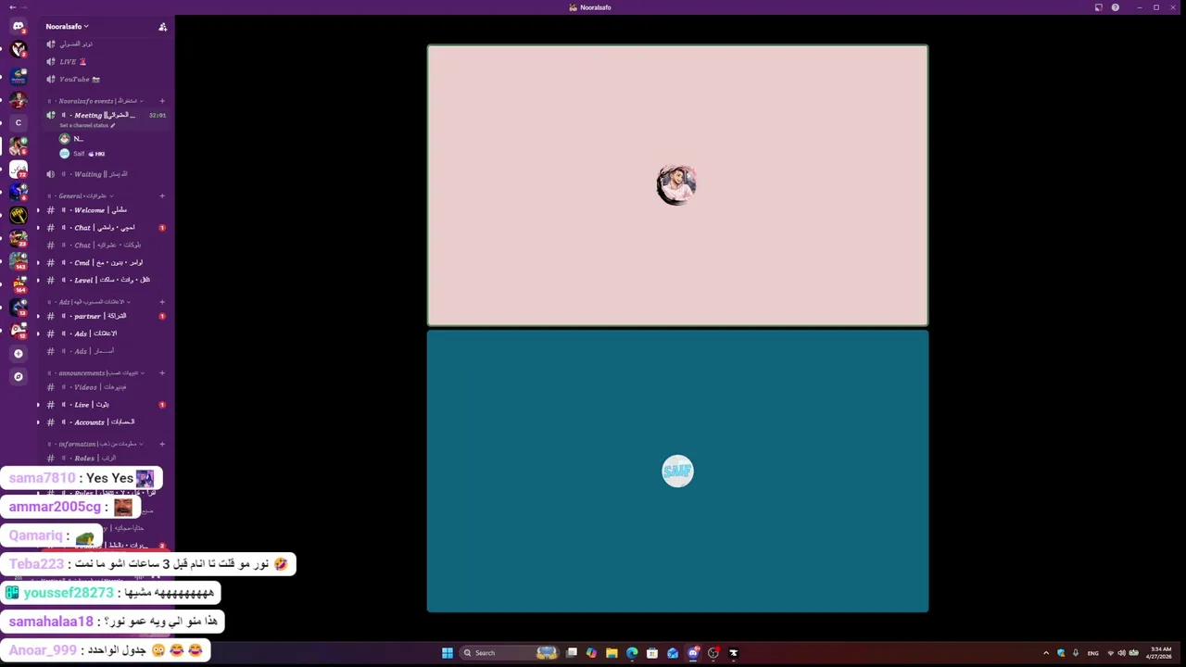The width and height of the screenshot is (1186, 667).
Task: Open Microsoft Store taskbar icon
Action: point(652,653)
